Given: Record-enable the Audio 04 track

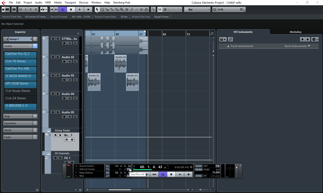Looking at the screenshot, I should point(64,99).
